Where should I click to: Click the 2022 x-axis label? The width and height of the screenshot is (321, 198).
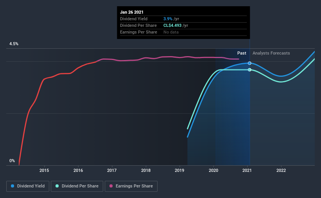(281, 170)
